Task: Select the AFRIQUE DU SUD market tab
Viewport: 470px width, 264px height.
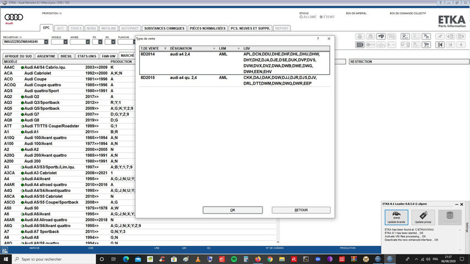Action: pos(18,56)
